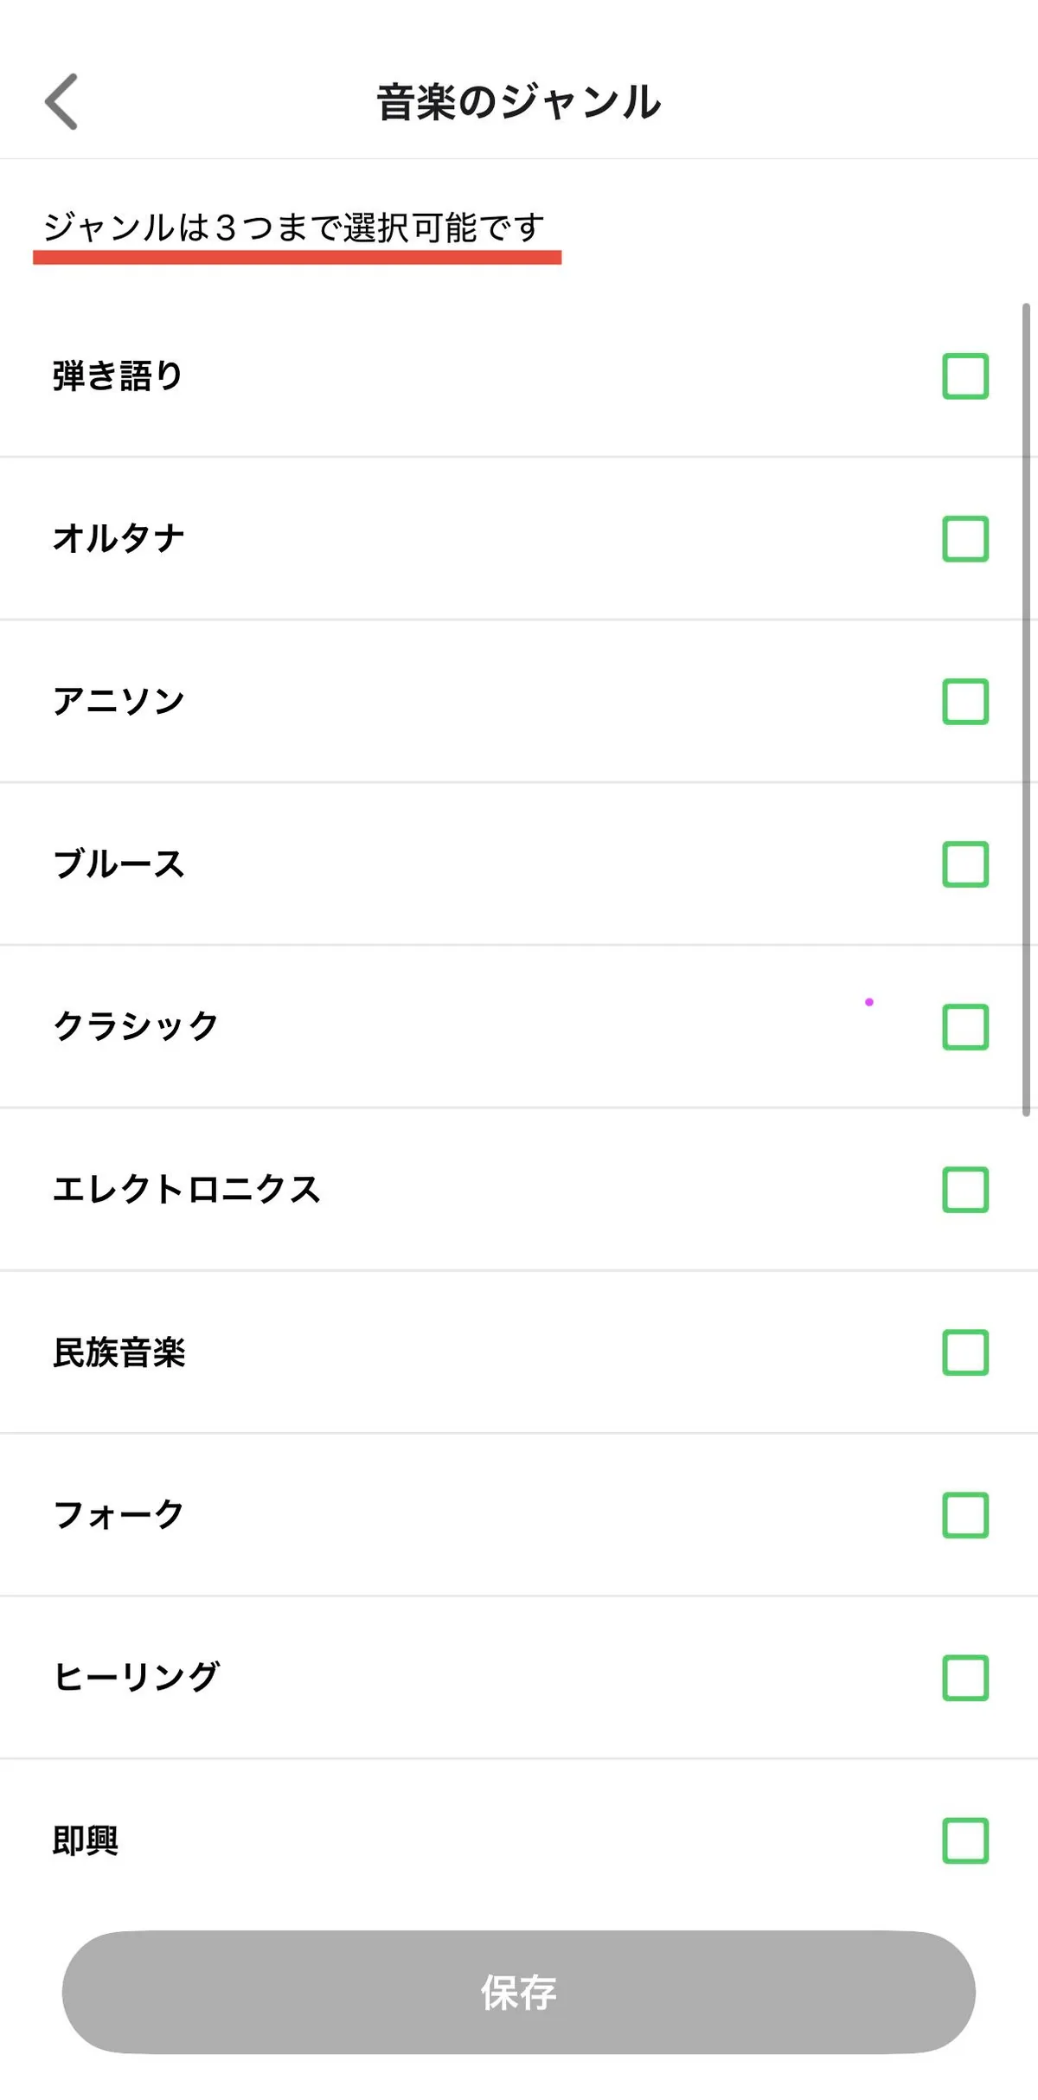
Task: Select the 即興 checkbox
Action: point(965,1840)
